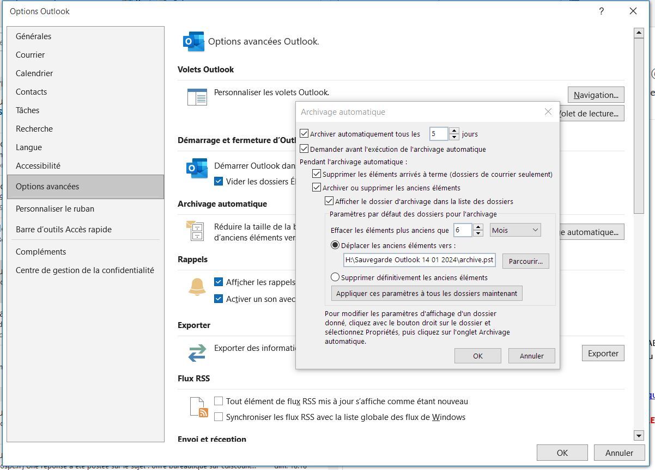Click the Exporter button

pyautogui.click(x=603, y=353)
